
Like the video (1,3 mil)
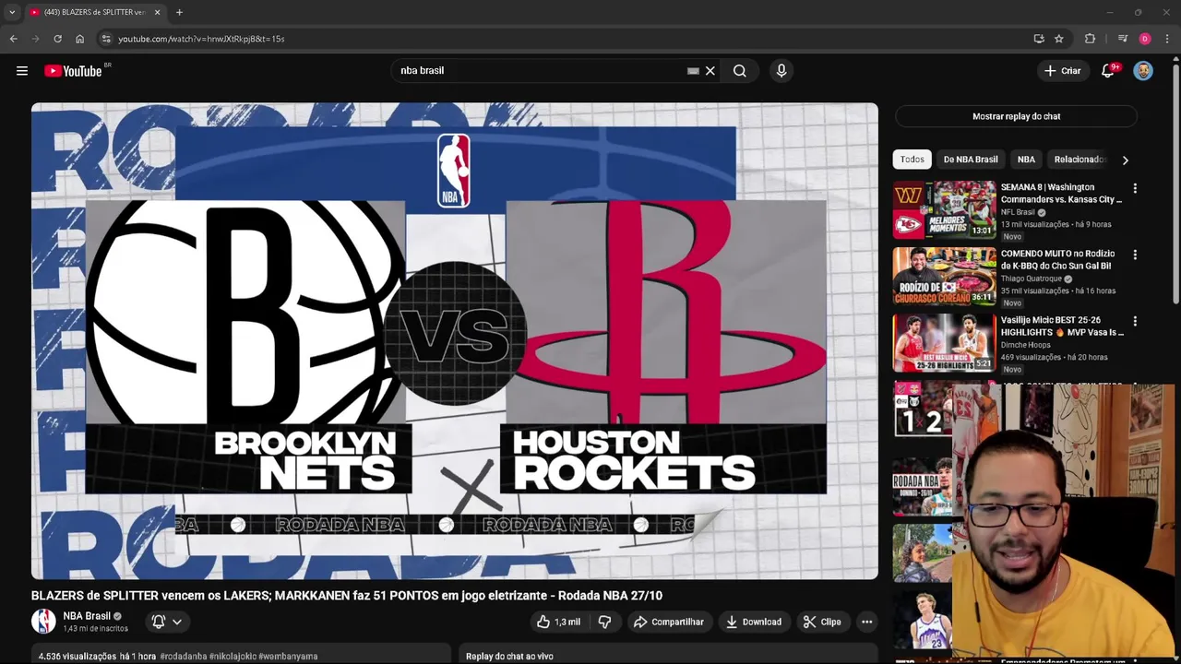559,622
